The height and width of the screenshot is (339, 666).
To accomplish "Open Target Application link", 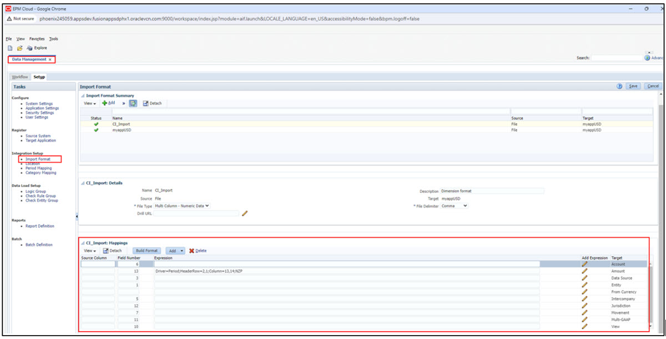I will coord(41,141).
